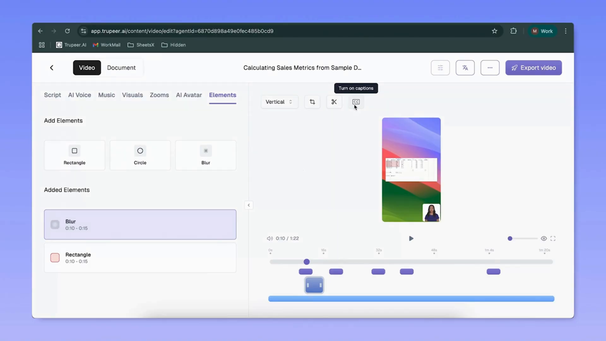Click the CC captions icon

(x=356, y=102)
